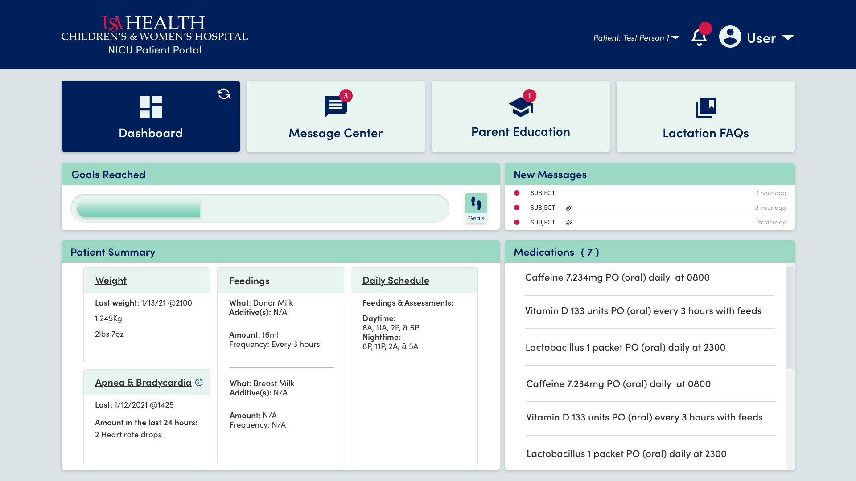The image size is (856, 481).
Task: Open the Feedings link
Action: (249, 281)
